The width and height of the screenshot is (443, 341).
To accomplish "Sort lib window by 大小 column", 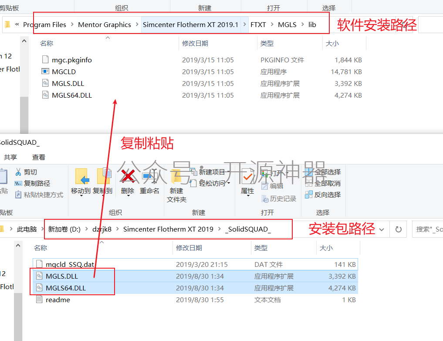I will coord(332,44).
